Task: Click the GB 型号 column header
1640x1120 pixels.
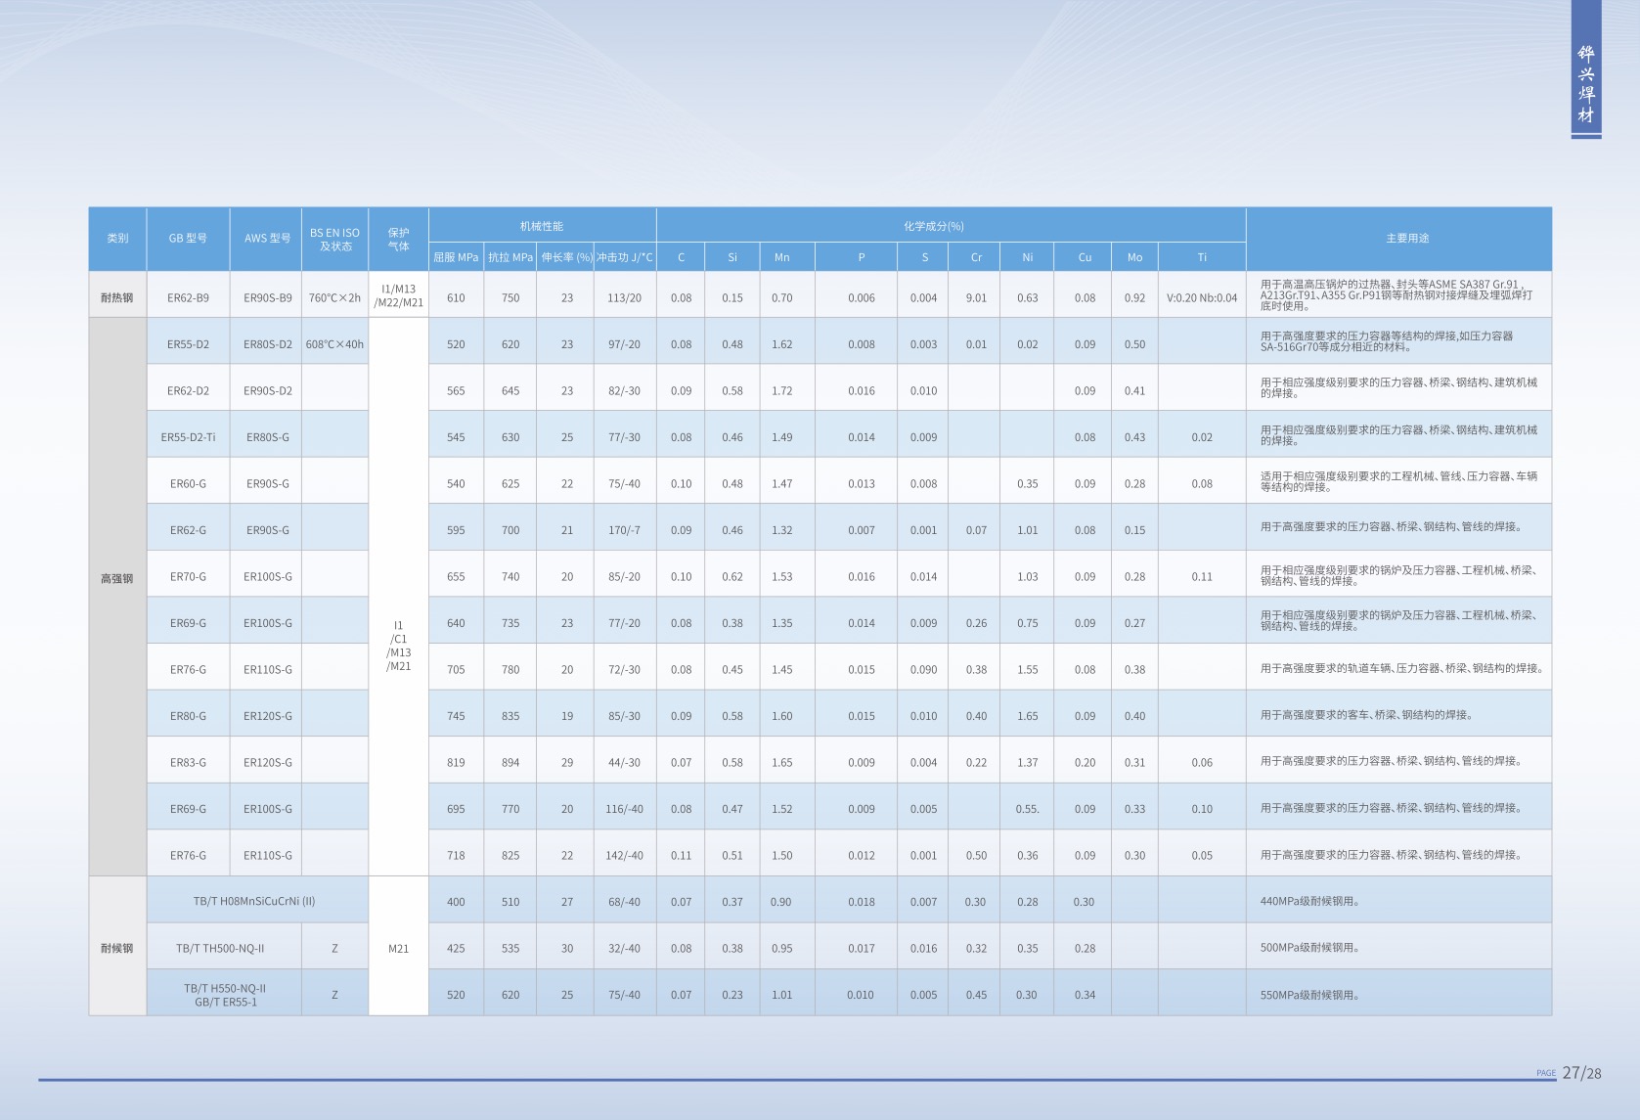Action: tap(188, 239)
